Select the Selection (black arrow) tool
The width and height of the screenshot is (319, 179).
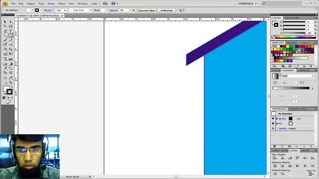[5, 22]
